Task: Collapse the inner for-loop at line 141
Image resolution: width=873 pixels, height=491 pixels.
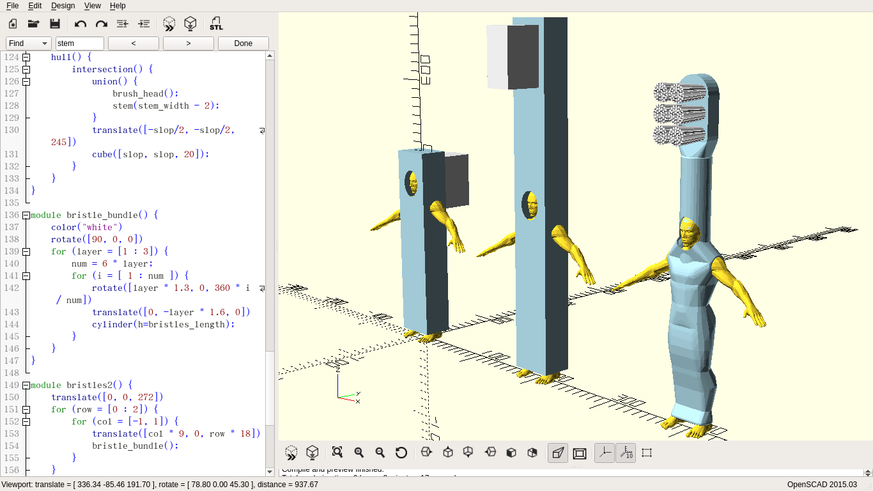Action: point(26,276)
